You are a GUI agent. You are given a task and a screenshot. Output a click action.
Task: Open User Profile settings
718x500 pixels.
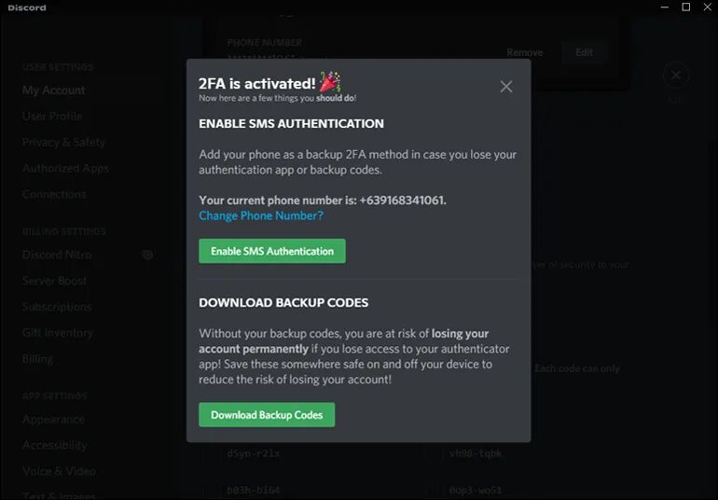click(52, 117)
